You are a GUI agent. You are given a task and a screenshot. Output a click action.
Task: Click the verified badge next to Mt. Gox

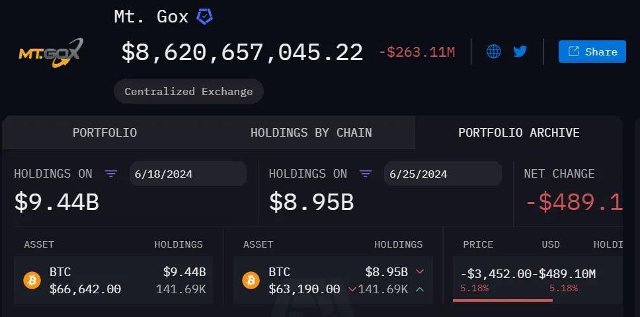pyautogui.click(x=205, y=17)
